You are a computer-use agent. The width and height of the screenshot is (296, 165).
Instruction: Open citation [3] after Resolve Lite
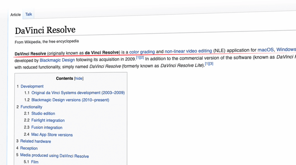(x=211, y=63)
